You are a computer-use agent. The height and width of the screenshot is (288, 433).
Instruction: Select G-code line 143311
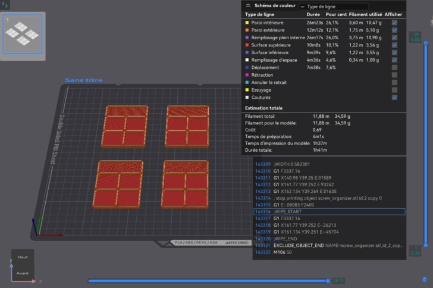point(329,178)
